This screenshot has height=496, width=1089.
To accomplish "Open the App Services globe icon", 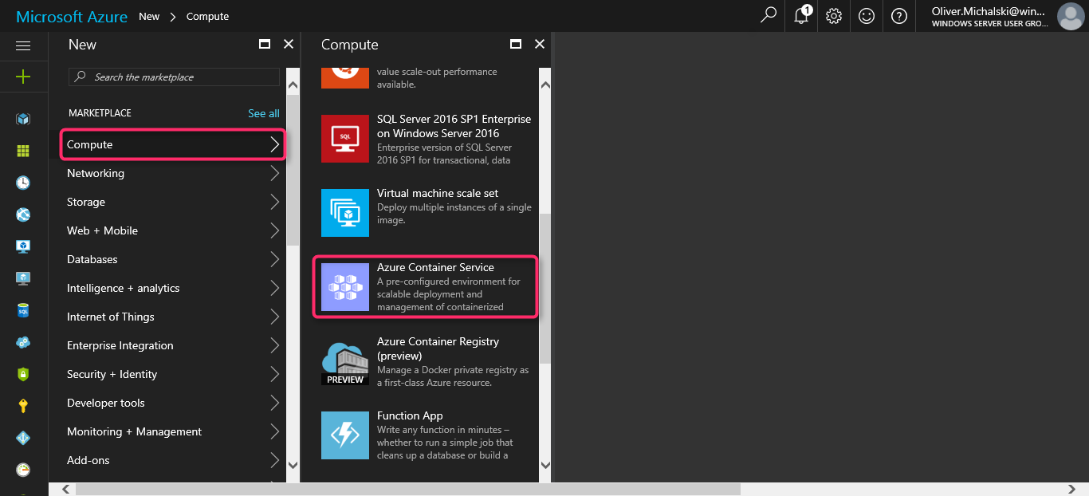I will [x=23, y=215].
